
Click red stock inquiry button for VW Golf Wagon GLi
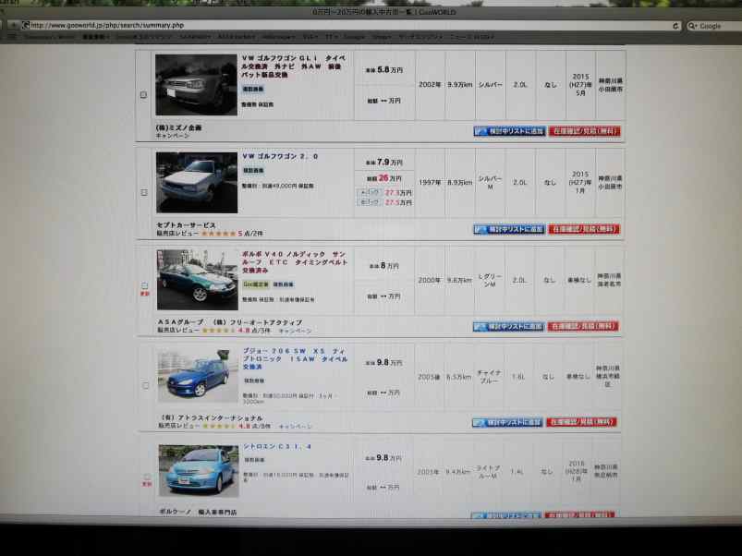[584, 131]
